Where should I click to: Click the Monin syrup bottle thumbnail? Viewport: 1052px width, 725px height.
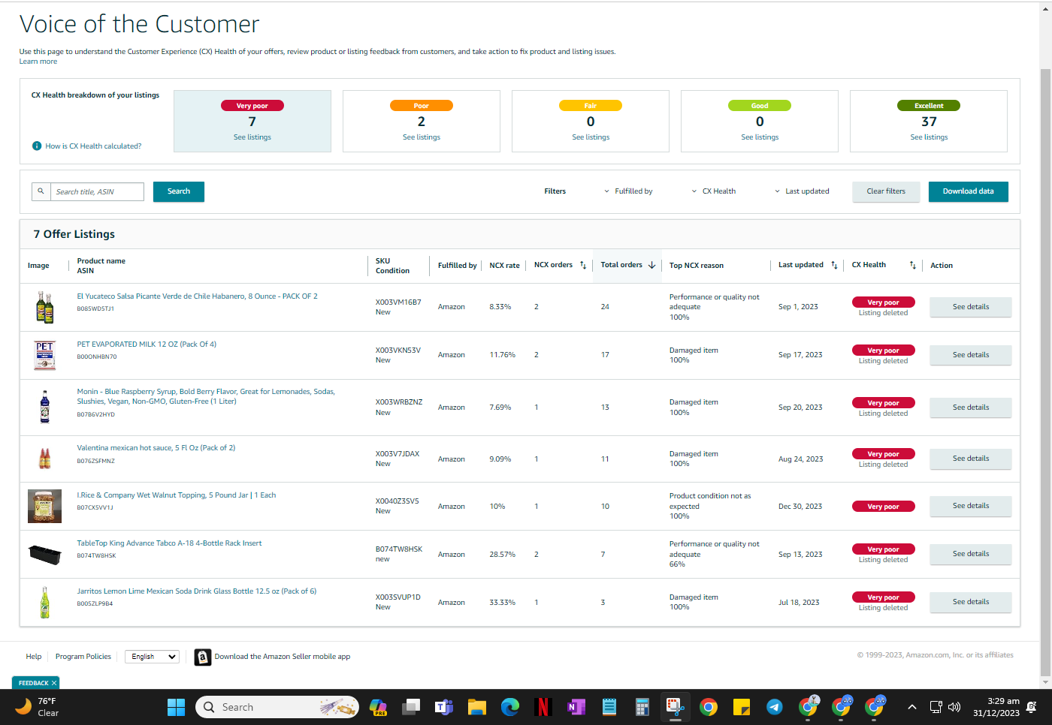(x=44, y=407)
